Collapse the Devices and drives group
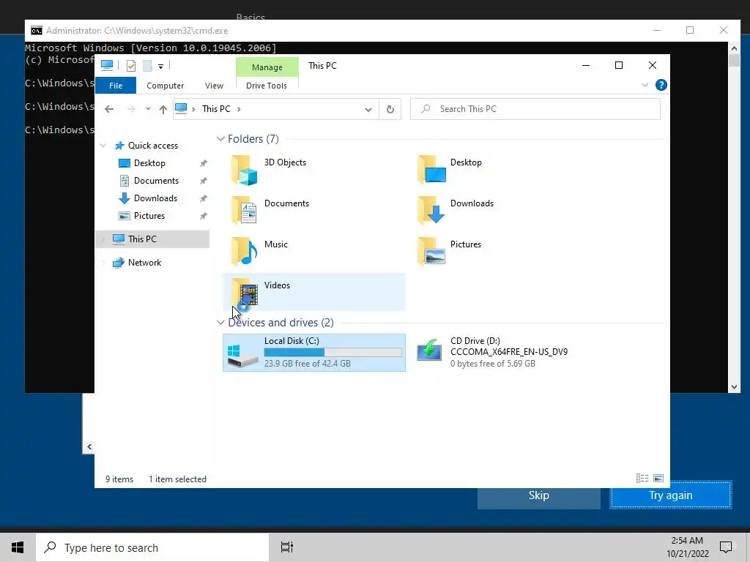 click(220, 323)
